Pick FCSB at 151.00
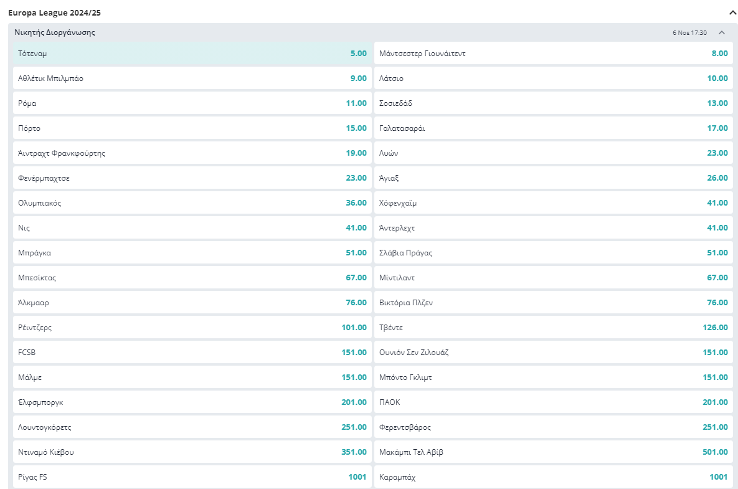Image resolution: width=738 pixels, height=489 pixels. [192, 353]
